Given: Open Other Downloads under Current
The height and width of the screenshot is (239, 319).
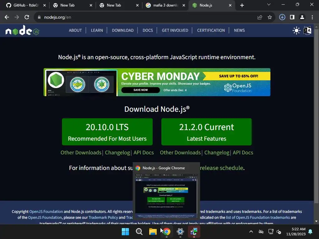Looking at the screenshot, I should point(180,152).
